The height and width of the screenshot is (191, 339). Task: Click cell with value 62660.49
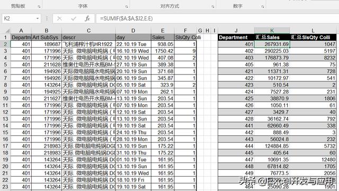(x=272, y=125)
